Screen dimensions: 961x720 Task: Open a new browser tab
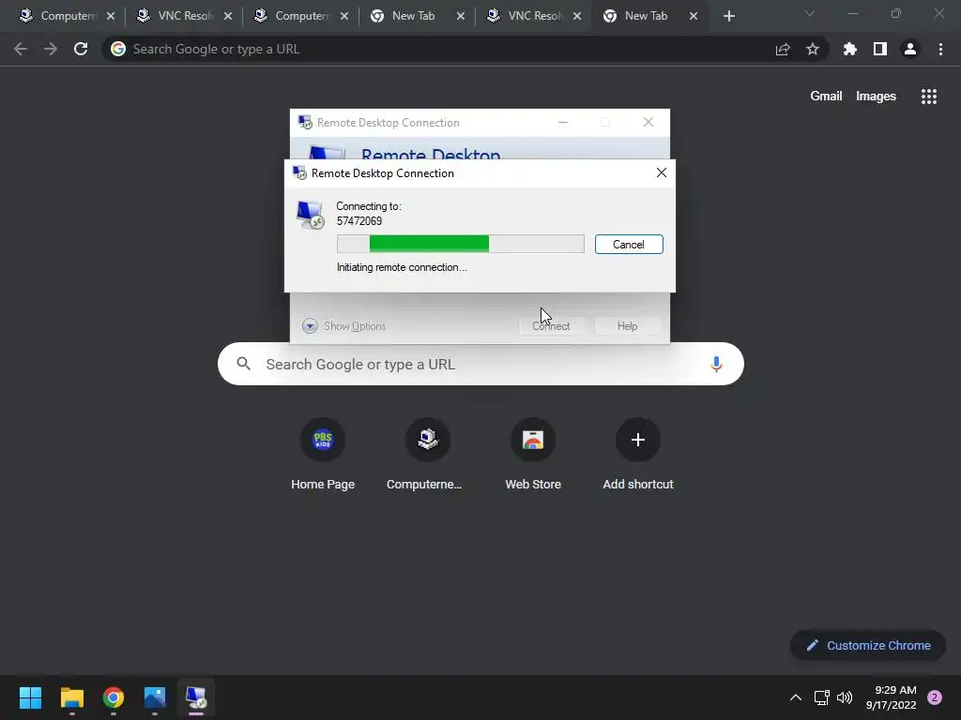[728, 16]
